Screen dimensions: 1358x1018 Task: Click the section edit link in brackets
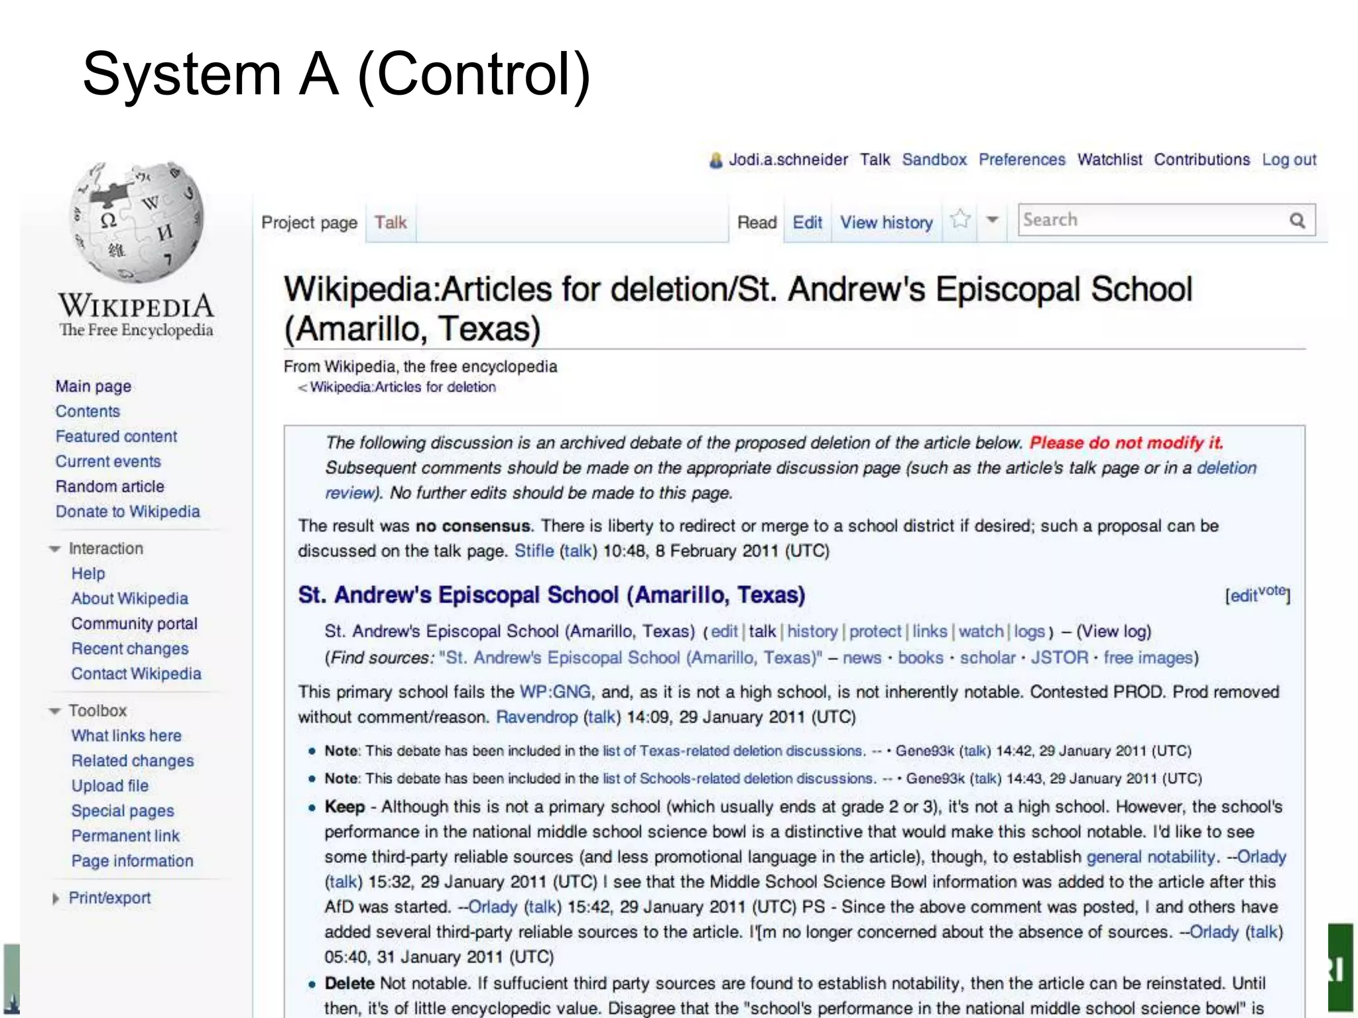pyautogui.click(x=1243, y=596)
